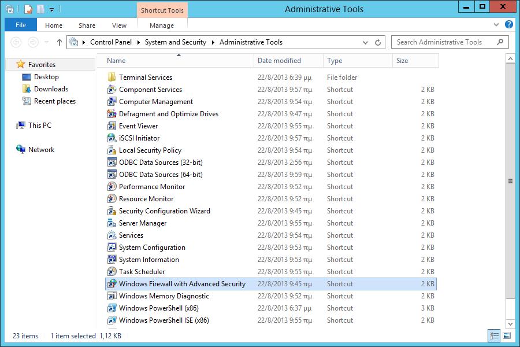
Task: Expand System and Security breadcrumb arrow
Action: pos(213,42)
